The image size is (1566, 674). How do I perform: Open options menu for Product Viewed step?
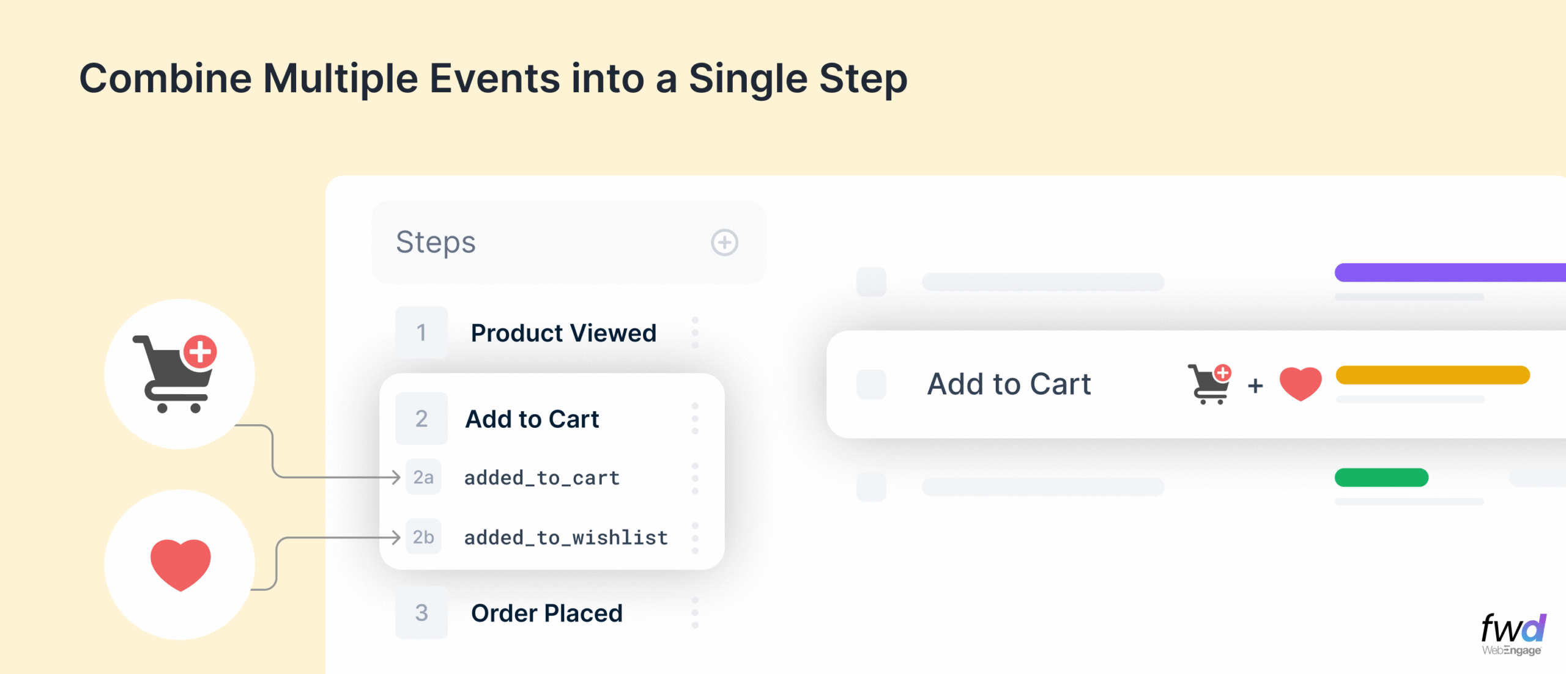pyautogui.click(x=695, y=333)
